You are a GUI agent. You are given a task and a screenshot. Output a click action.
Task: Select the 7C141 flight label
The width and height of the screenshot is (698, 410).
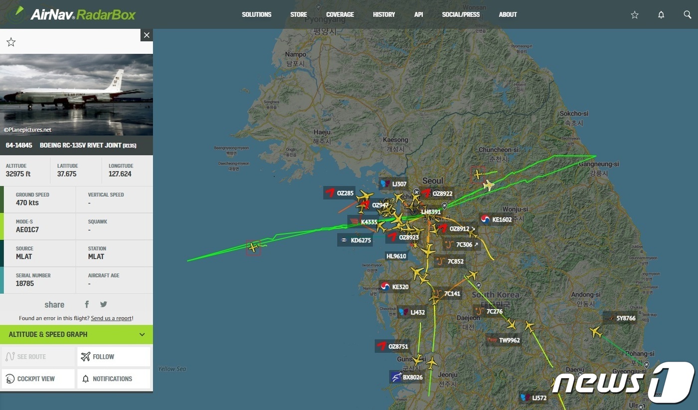point(446,293)
